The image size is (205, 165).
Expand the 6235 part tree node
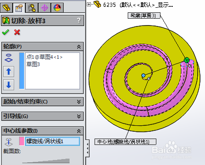pyautogui.click(x=89, y=5)
